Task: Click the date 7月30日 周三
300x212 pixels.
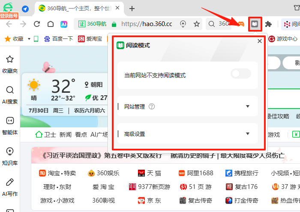Action: (x=46, y=110)
